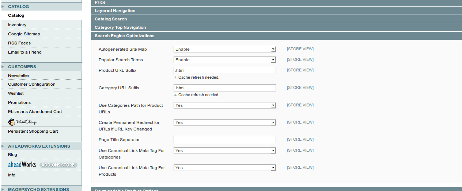Collapse the Customers sidebar group arrow
This screenshot has height=191, width=462.
tap(3, 67)
